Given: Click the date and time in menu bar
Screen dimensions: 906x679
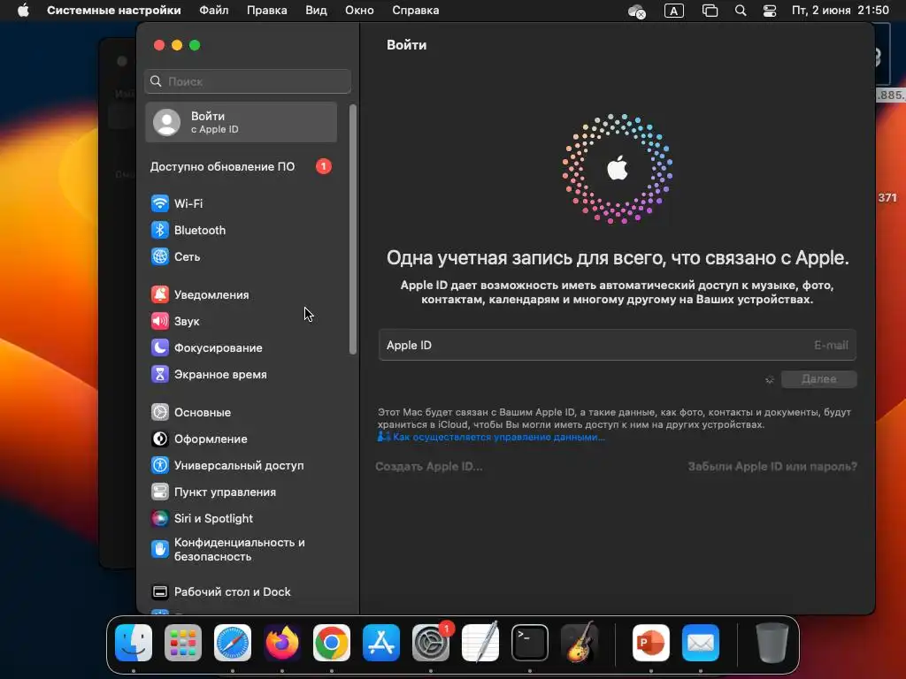Looking at the screenshot, I should pyautogui.click(x=841, y=11).
